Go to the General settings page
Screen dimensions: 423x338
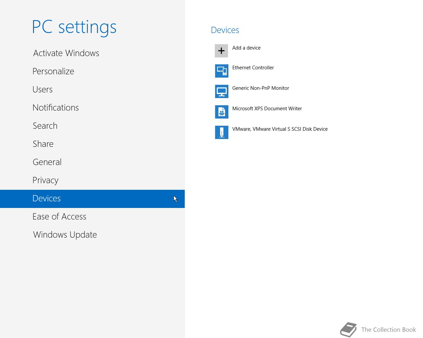[x=92, y=162]
